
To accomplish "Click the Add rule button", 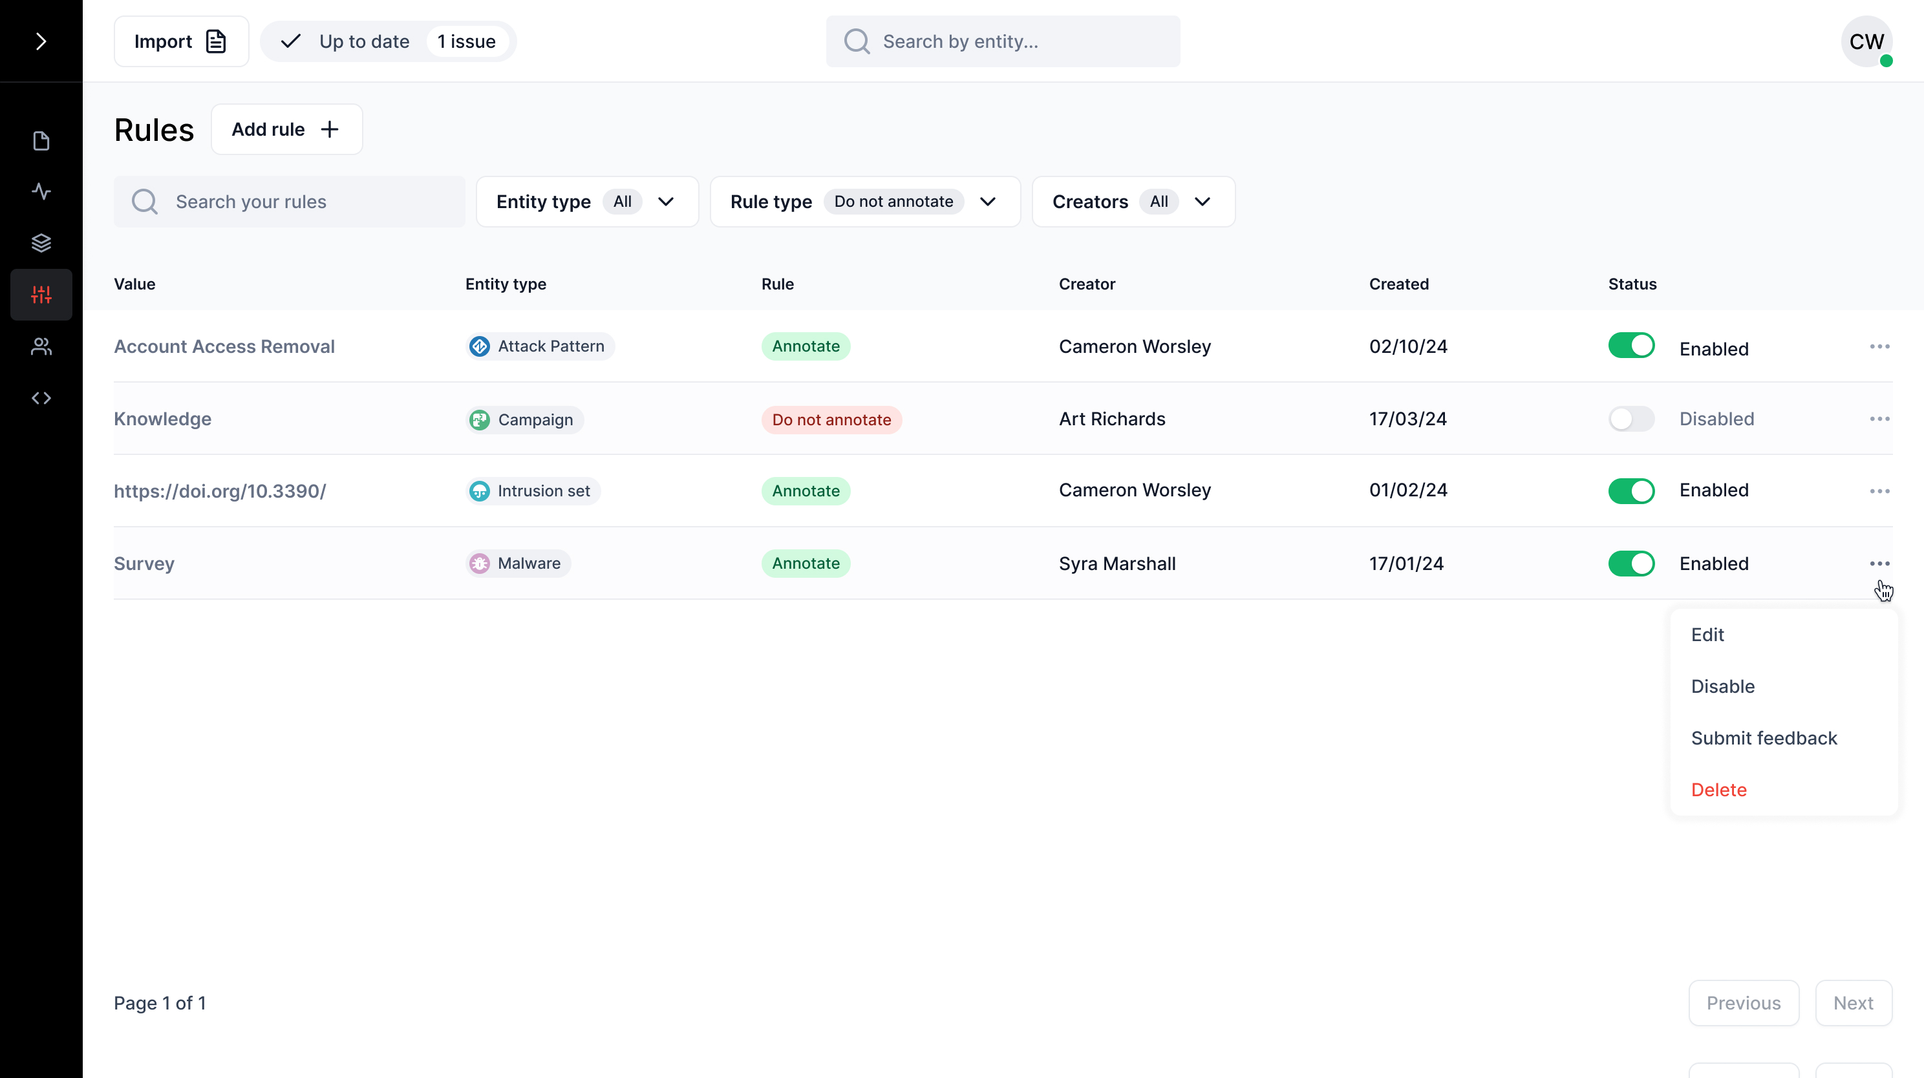I will pyautogui.click(x=287, y=129).
